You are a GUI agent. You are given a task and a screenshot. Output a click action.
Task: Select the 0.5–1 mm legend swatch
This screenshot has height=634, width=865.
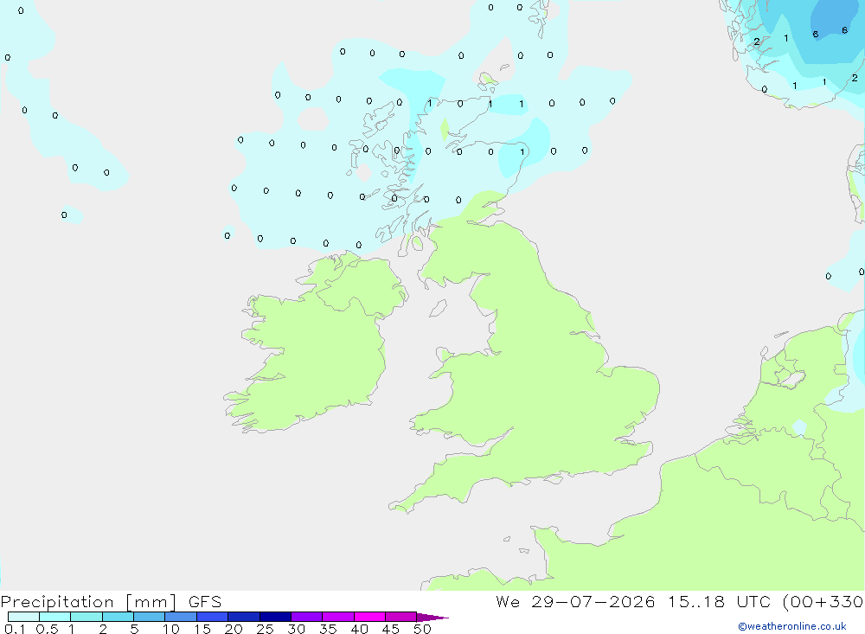[55, 617]
